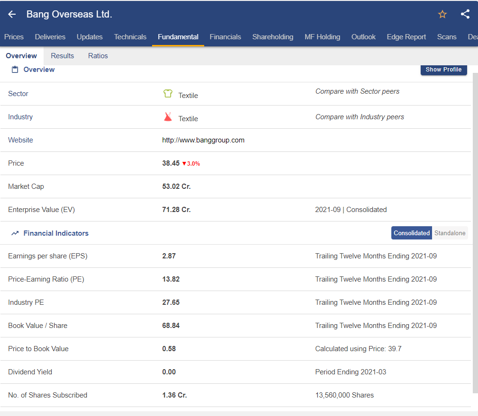Go back using the arrow icon
This screenshot has width=478, height=416.
coord(12,14)
